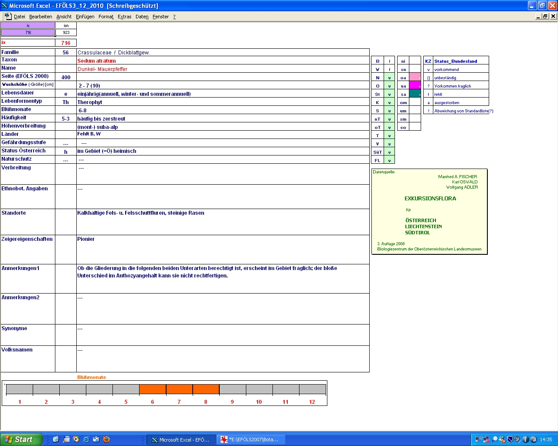The width and height of the screenshot is (558, 446).
Task: Click the gray month 12 bar
Action: point(312,389)
